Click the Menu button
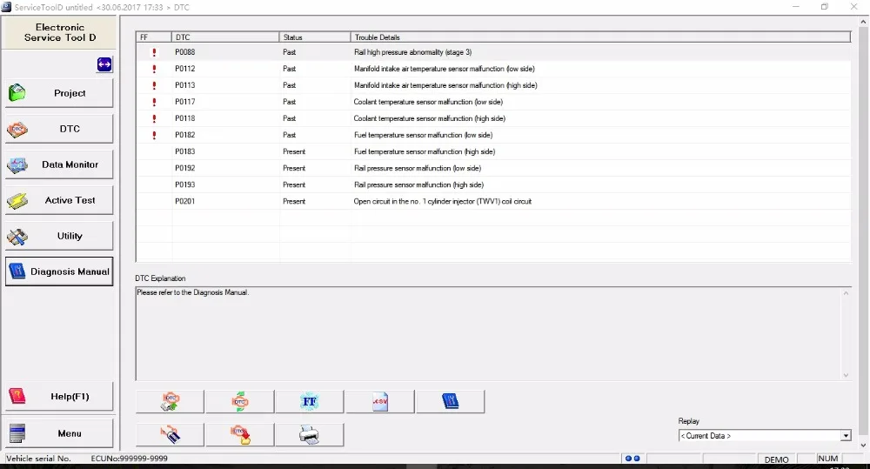870x469 pixels. pos(59,433)
